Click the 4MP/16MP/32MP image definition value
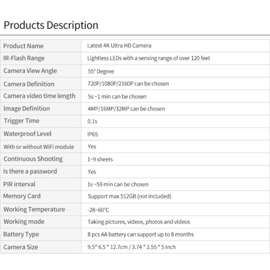The height and width of the screenshot is (270, 270). (126, 108)
